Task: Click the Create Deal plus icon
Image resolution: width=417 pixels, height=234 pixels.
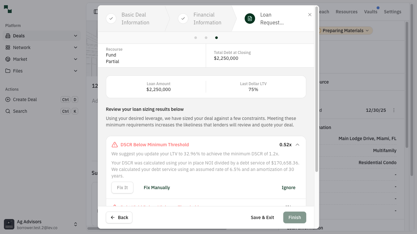Action: (x=7, y=99)
